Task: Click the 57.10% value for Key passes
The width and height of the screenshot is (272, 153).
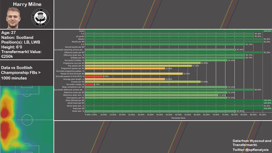Action: (196, 66)
